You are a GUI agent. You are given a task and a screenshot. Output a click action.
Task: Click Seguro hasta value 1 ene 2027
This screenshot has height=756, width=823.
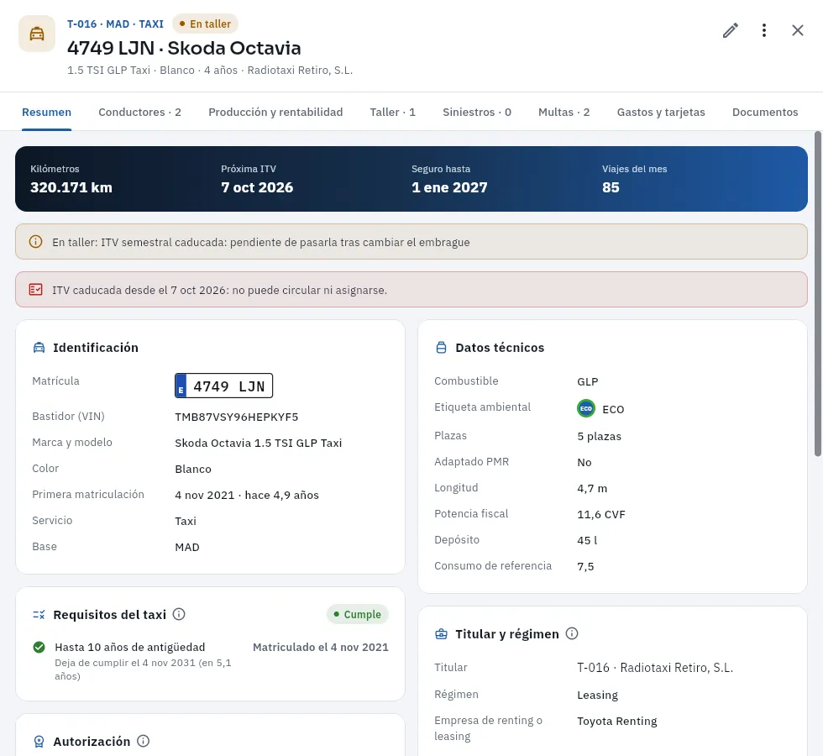pos(449,187)
